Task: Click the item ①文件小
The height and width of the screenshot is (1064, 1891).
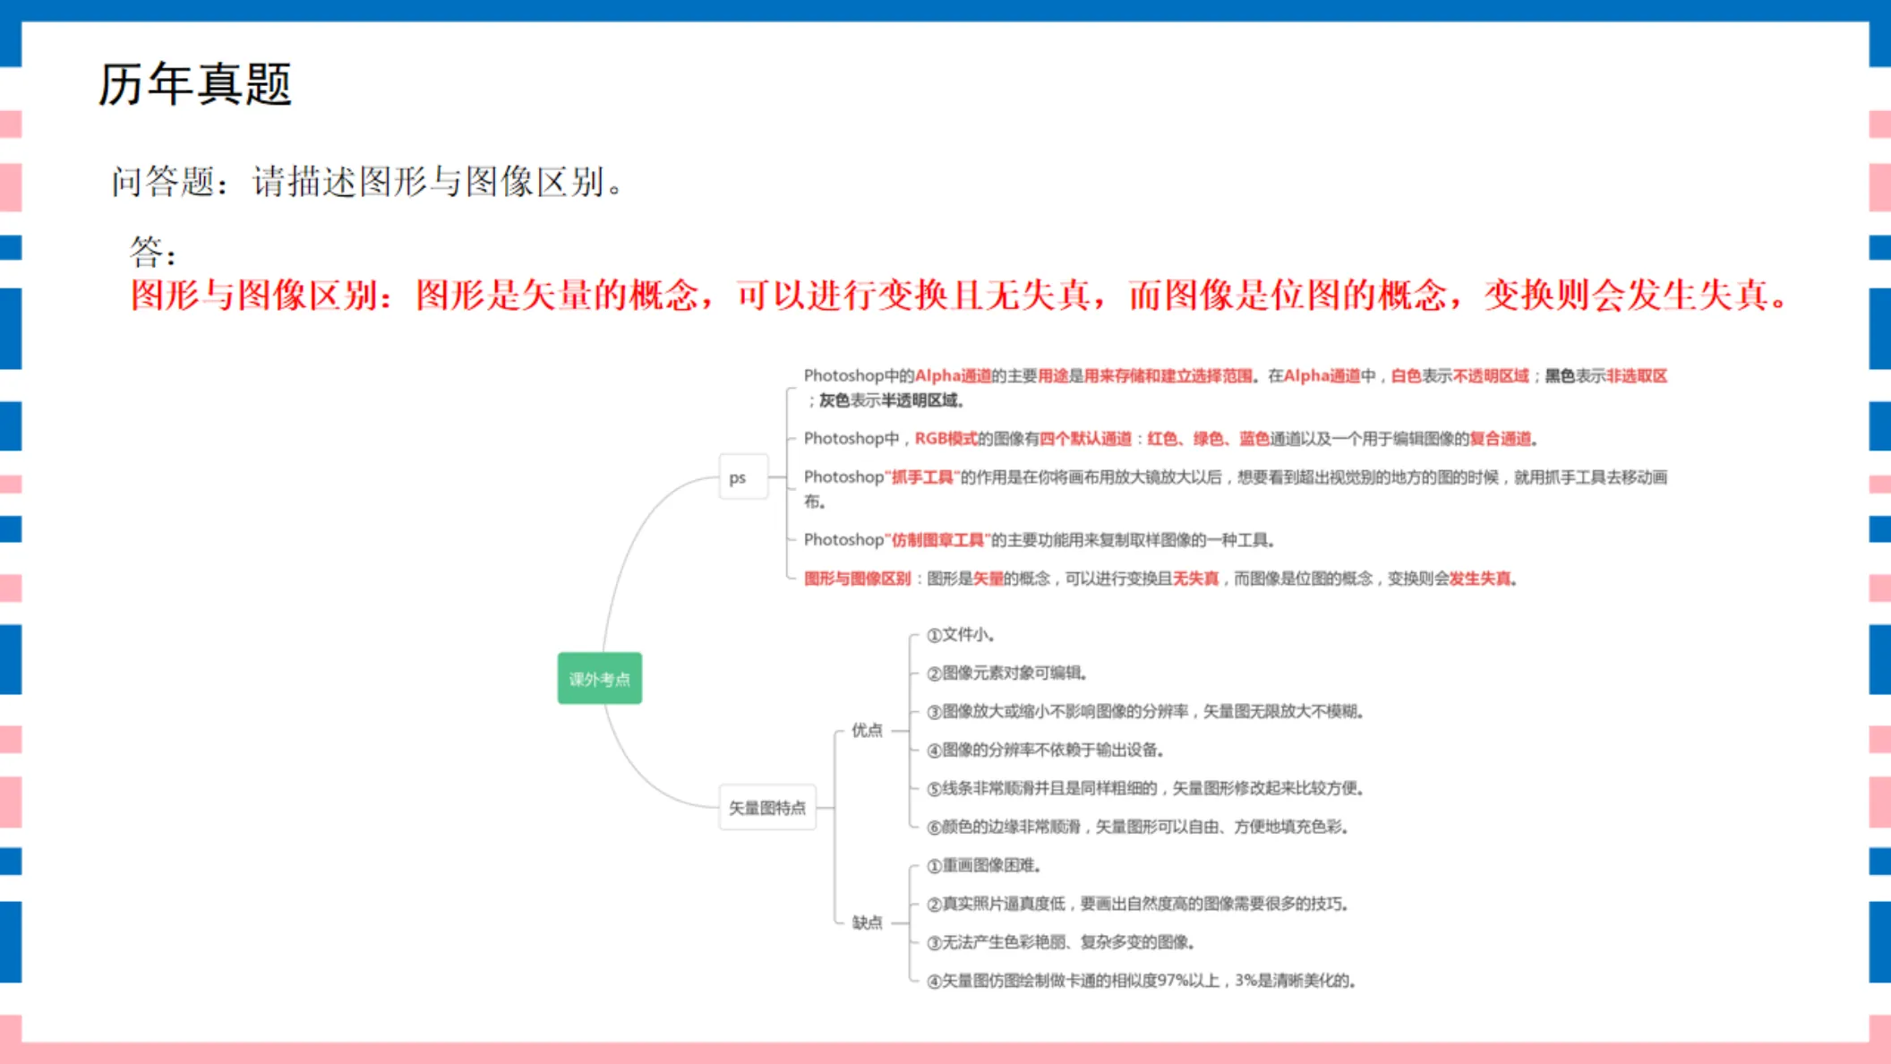Action: (x=961, y=635)
